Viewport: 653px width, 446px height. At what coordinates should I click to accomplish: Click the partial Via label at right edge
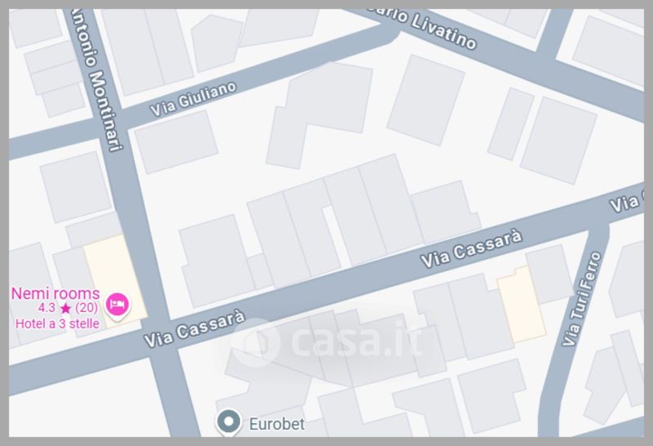[626, 203]
